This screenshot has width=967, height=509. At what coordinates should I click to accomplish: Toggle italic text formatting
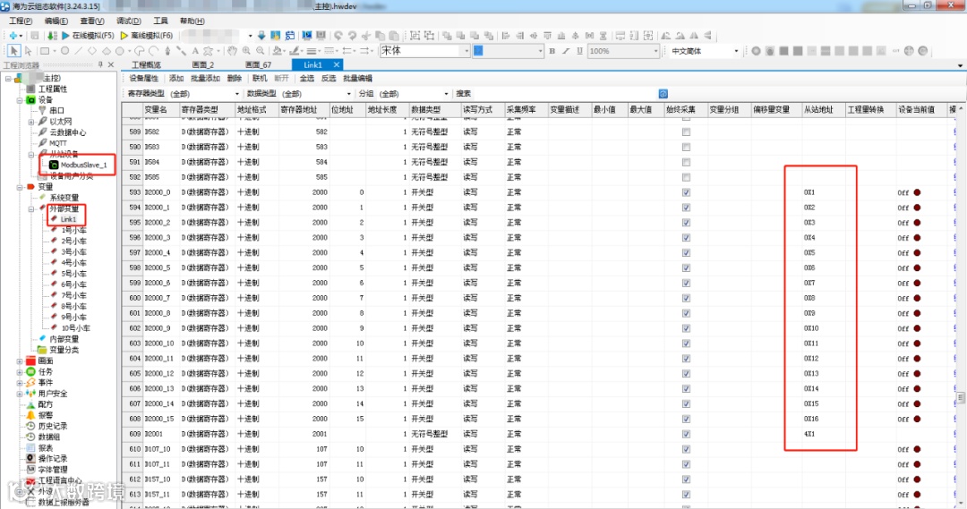click(x=566, y=51)
